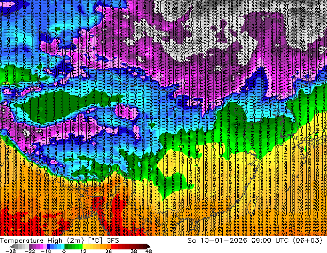Click the '-28' legend value
The width and height of the screenshot is (327, 253).
click(x=10, y=251)
